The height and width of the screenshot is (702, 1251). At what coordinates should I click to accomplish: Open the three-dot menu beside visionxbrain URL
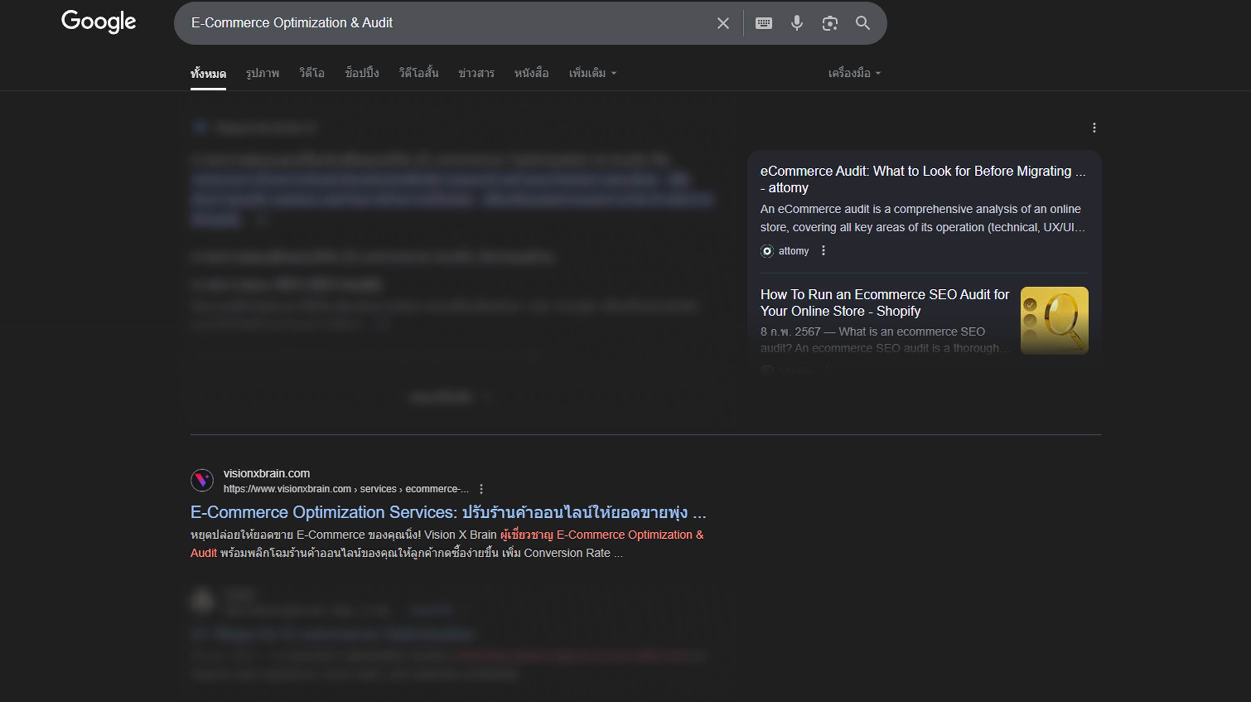(481, 489)
